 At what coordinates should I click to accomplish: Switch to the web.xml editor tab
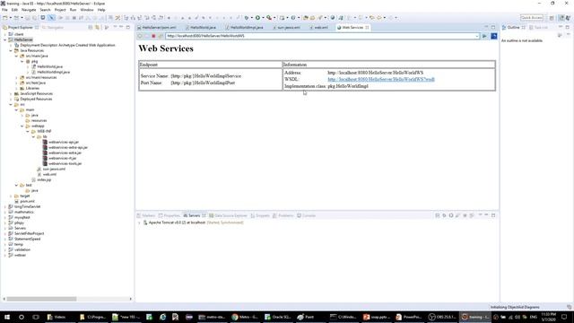pyautogui.click(x=318, y=28)
